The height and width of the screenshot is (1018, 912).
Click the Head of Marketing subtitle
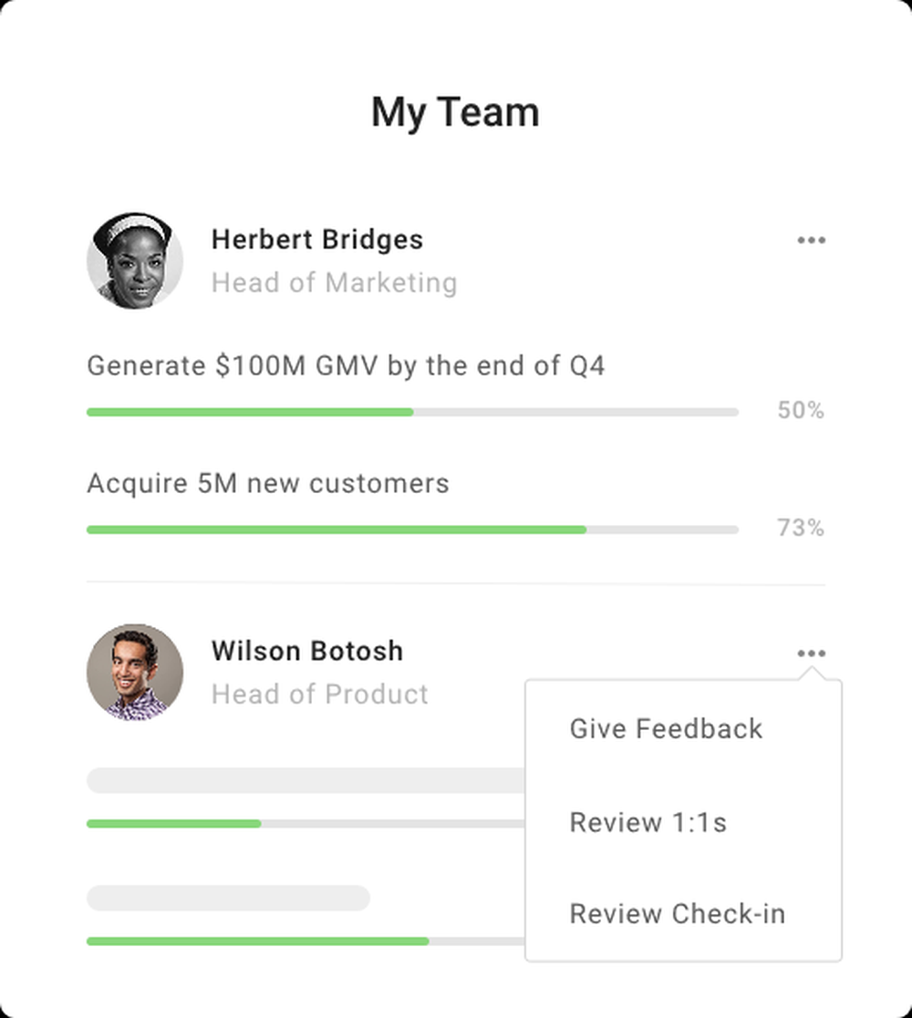coord(334,283)
